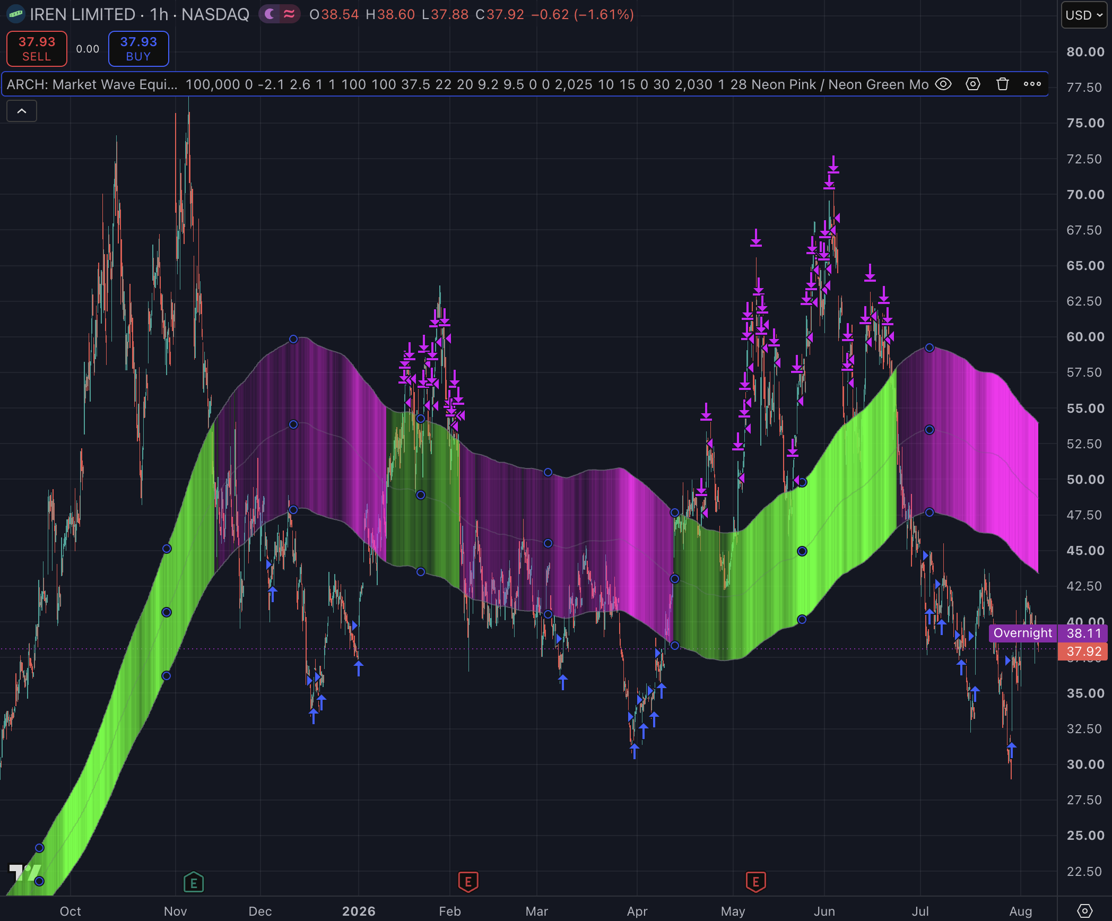Viewport: 1112px width, 921px height.
Task: Open more options for ARCH indicator
Action: click(x=1032, y=84)
